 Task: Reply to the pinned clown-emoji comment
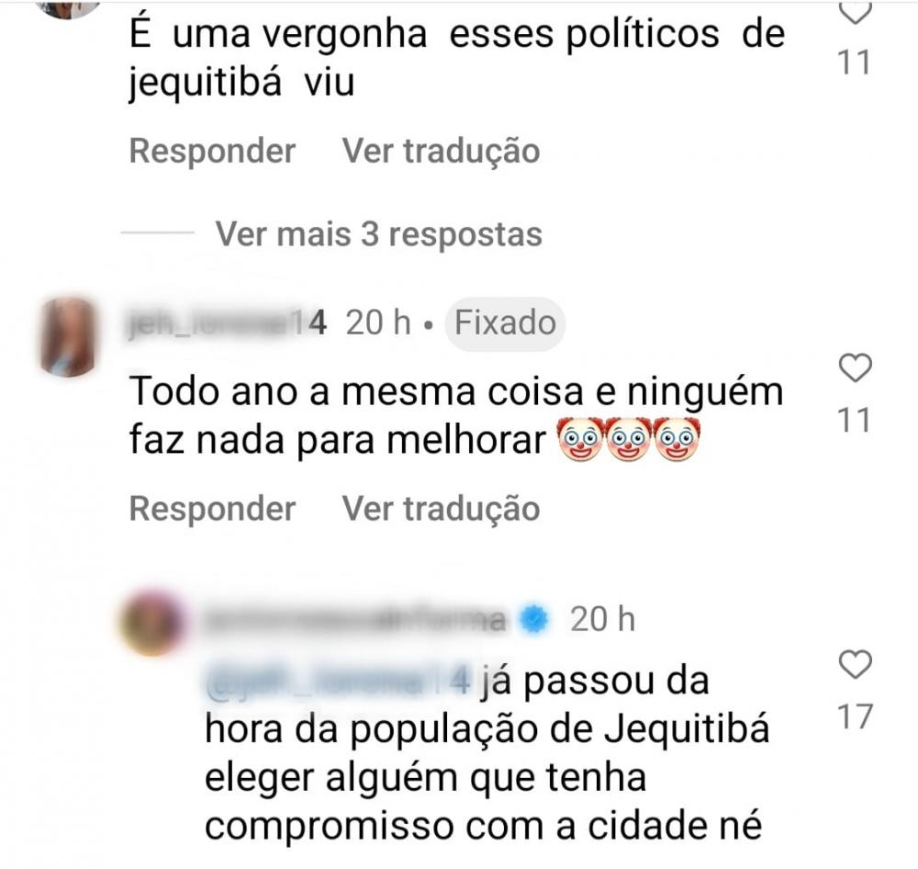212,508
